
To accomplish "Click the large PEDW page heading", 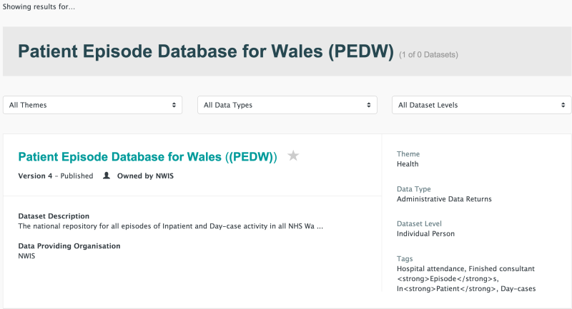I will point(205,52).
